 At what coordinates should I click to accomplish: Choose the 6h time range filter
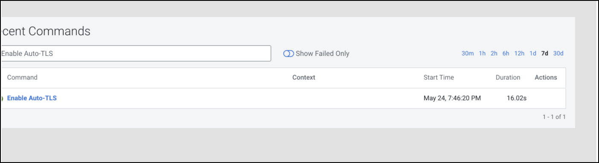[x=506, y=53]
